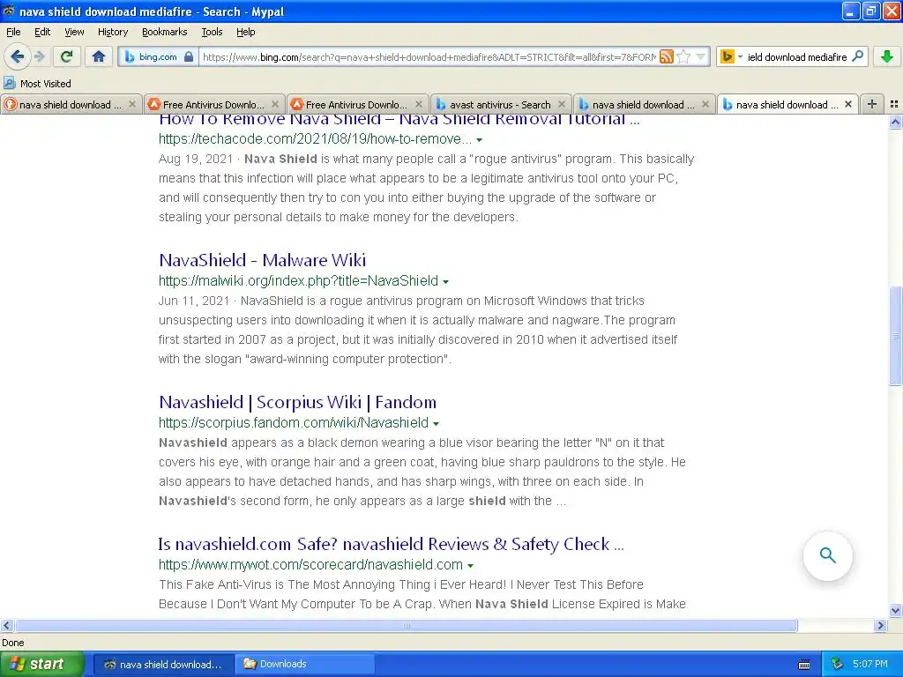Click the magnifier in the search box
This screenshot has width=903, height=677.
click(857, 56)
